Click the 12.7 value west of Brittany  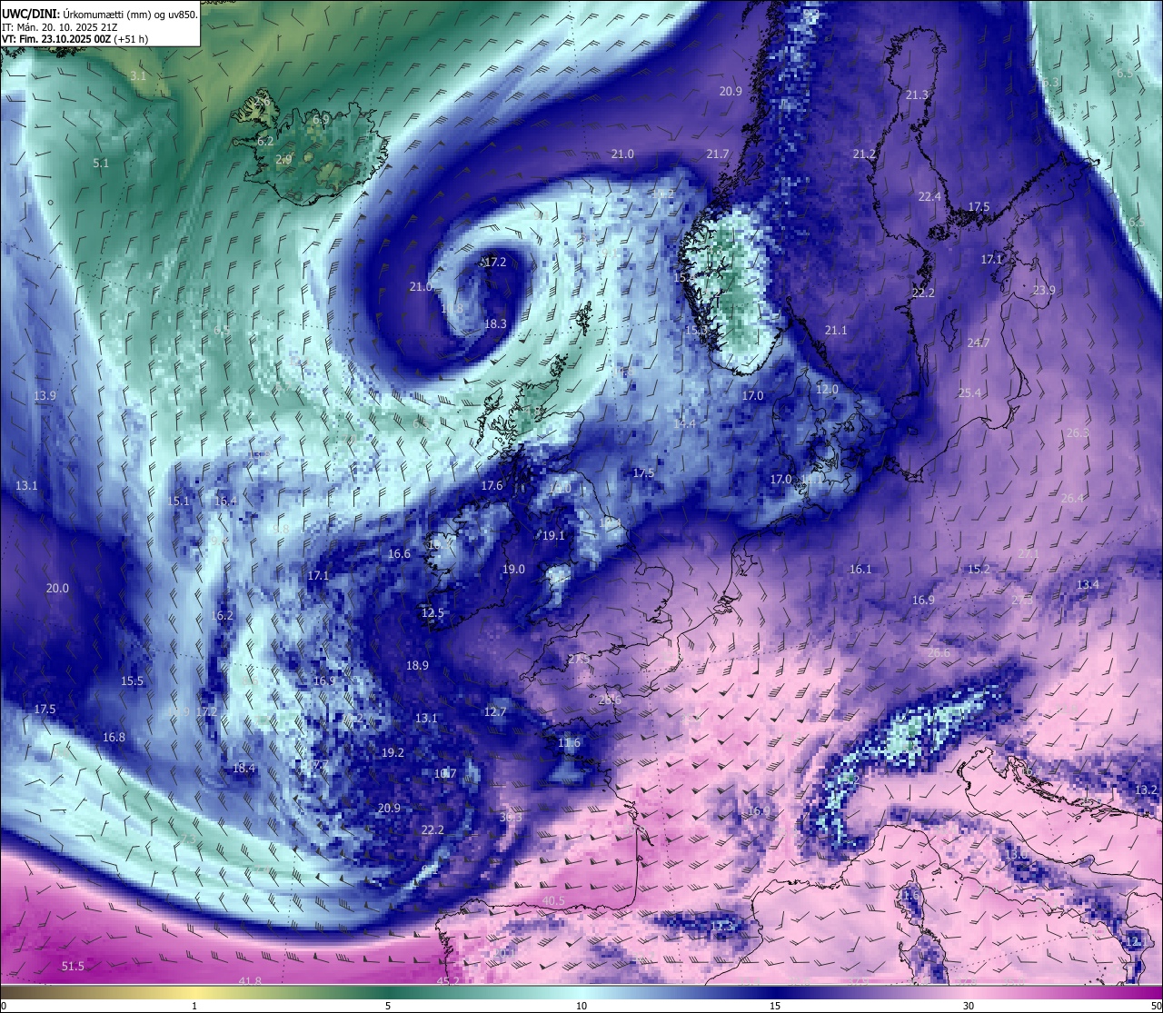pyautogui.click(x=495, y=711)
